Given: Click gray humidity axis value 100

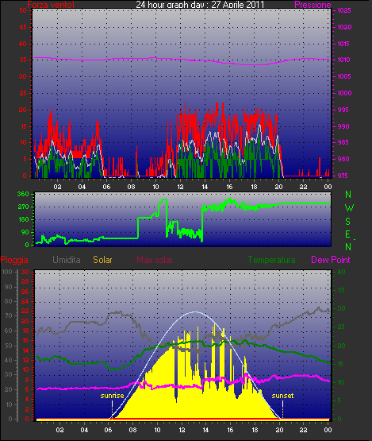Looking at the screenshot, I should coord(7,272).
